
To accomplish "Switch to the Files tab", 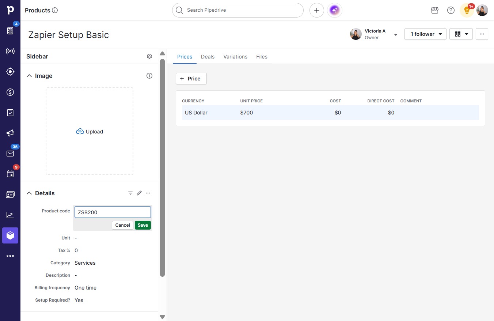I will click(x=262, y=57).
